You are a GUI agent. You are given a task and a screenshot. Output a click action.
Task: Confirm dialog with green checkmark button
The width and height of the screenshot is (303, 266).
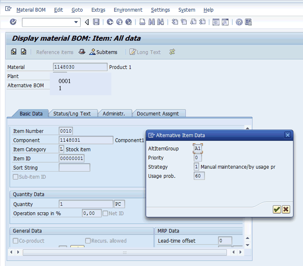click(x=277, y=209)
